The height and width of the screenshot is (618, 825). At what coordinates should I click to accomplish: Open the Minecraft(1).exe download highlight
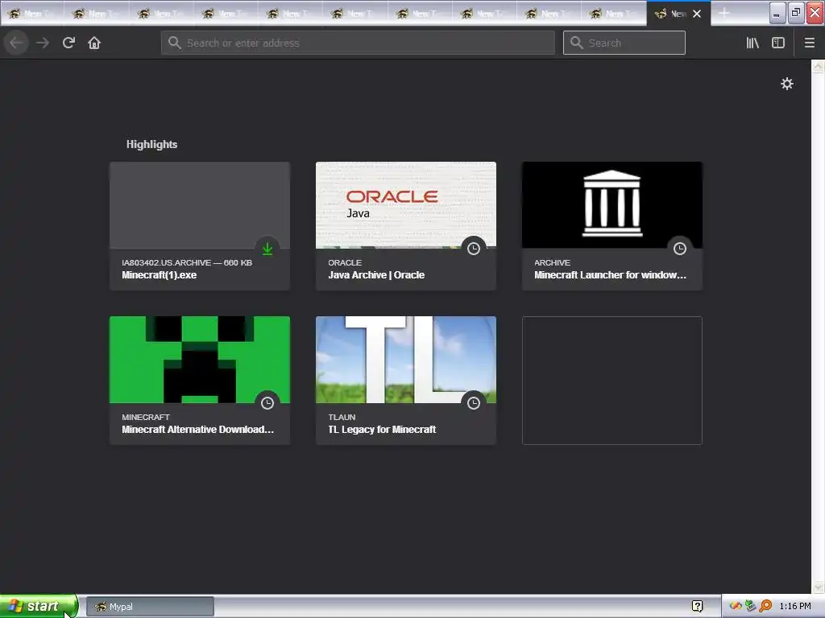click(200, 226)
